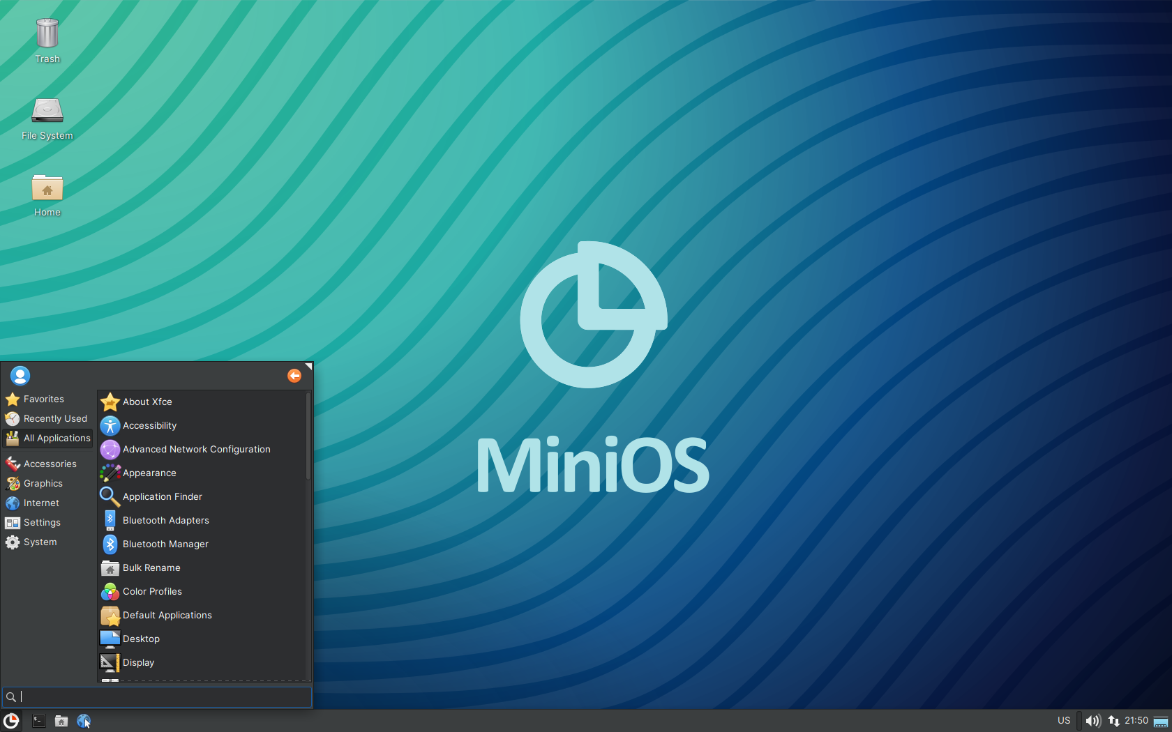Open the file manager from the taskbar

coord(61,721)
